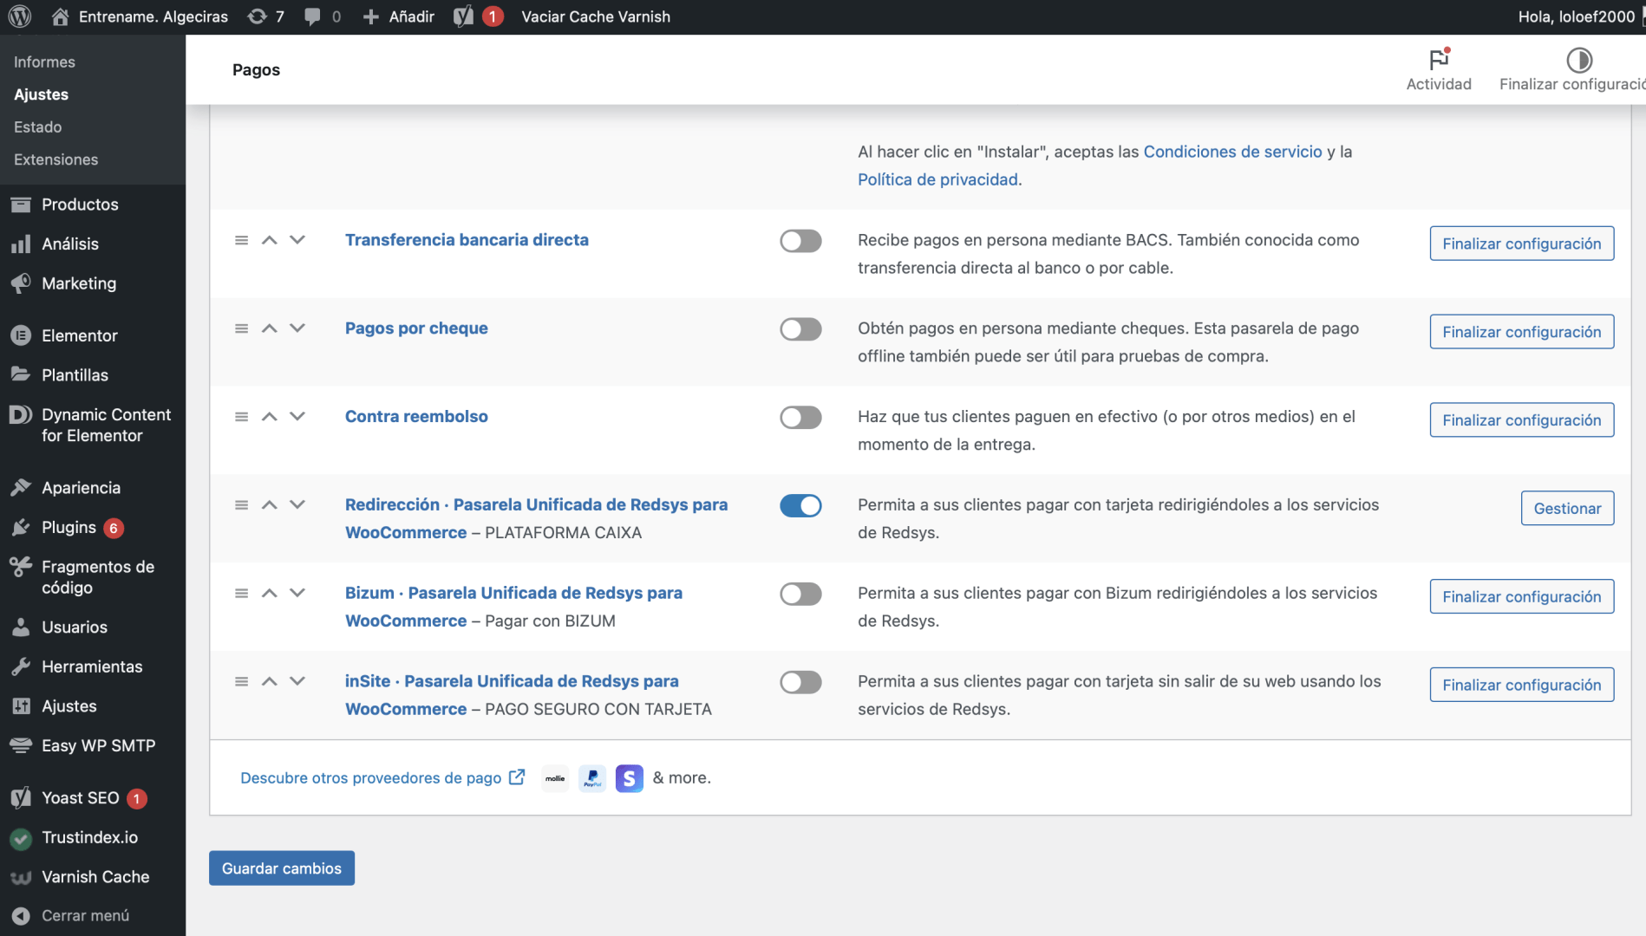Click the Mollie provider logo

click(555, 778)
